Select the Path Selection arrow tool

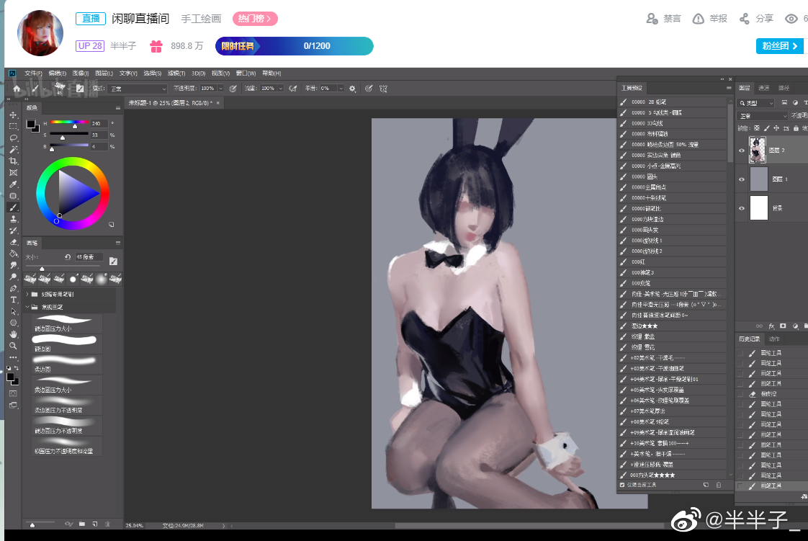(14, 312)
